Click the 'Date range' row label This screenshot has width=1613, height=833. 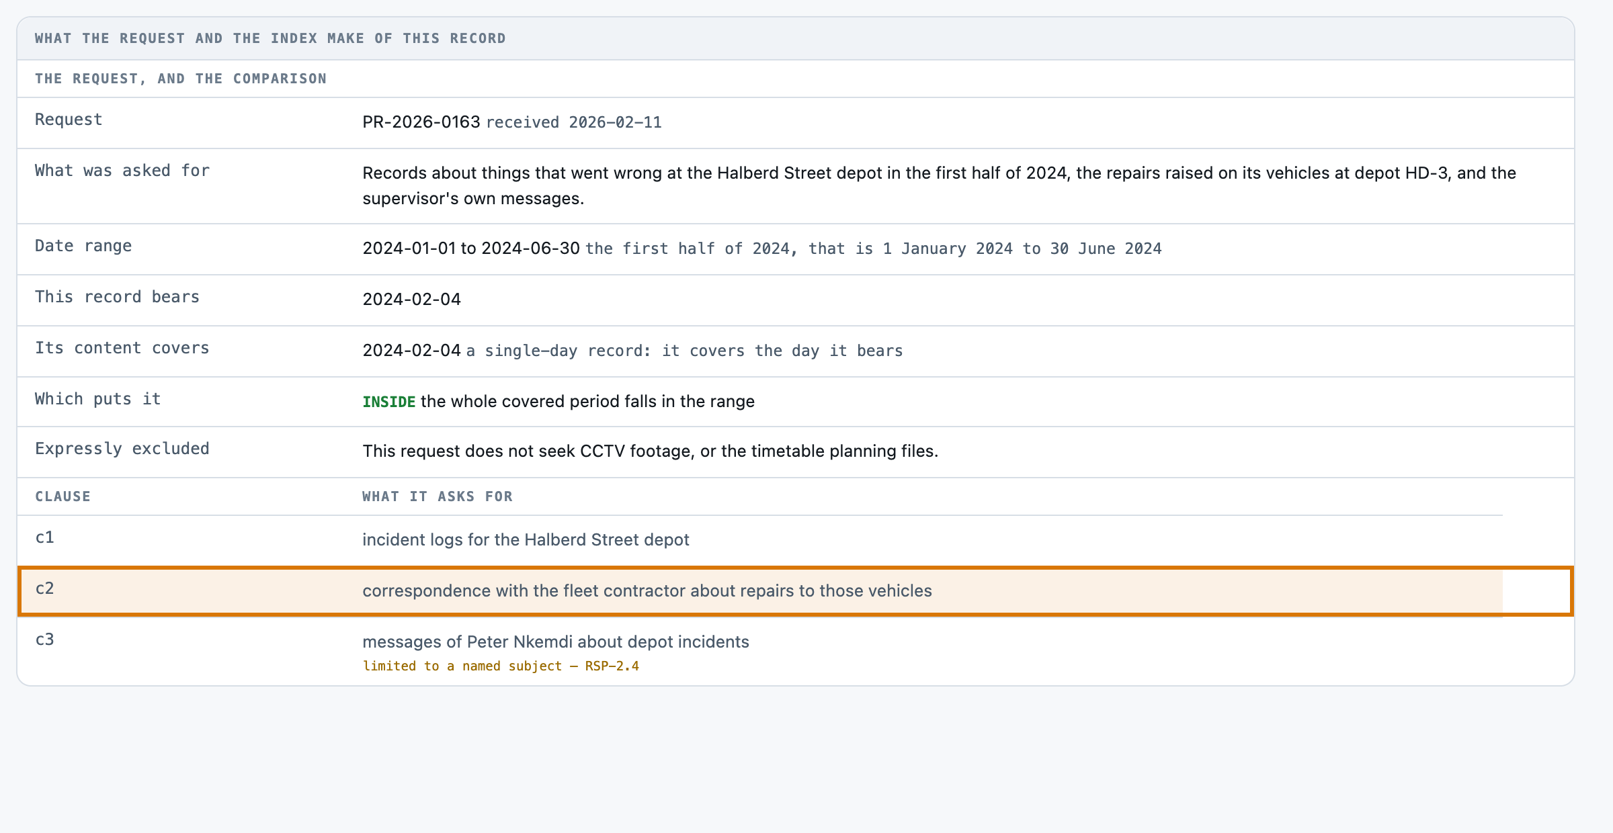point(83,246)
